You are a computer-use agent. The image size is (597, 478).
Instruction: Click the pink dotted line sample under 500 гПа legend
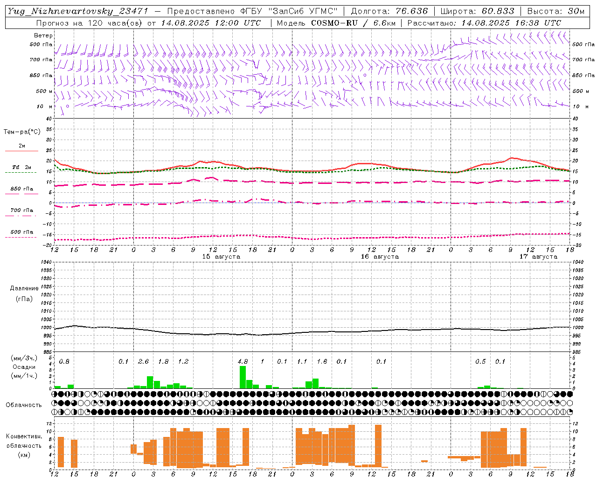[21, 238]
